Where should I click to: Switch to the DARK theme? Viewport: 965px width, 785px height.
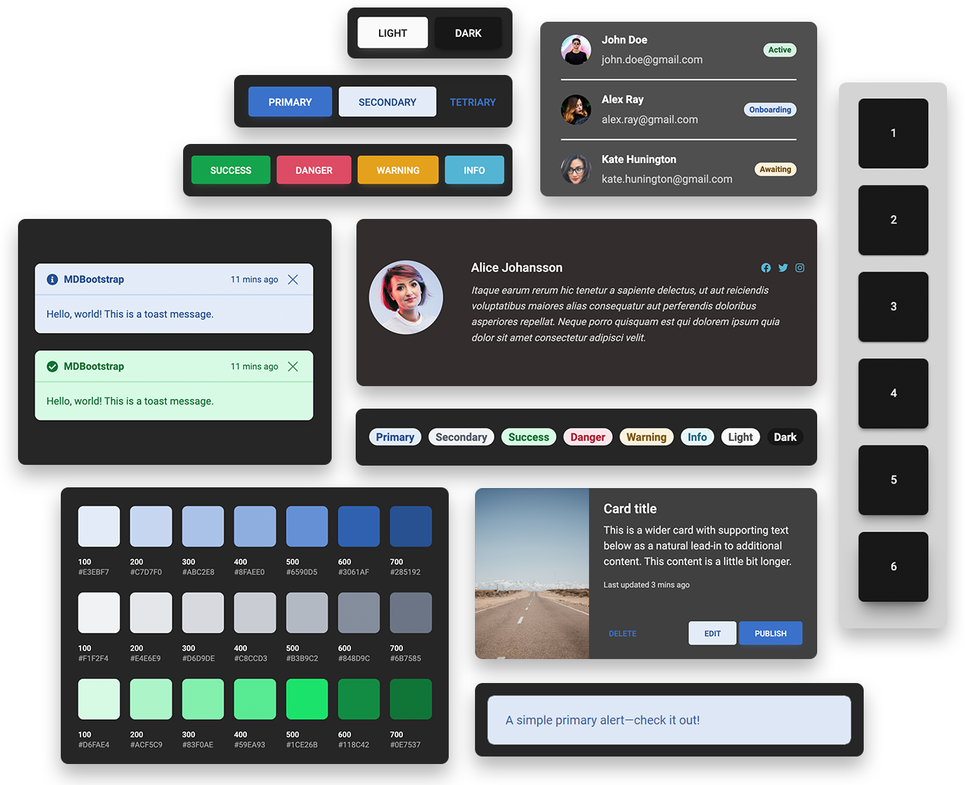point(468,33)
